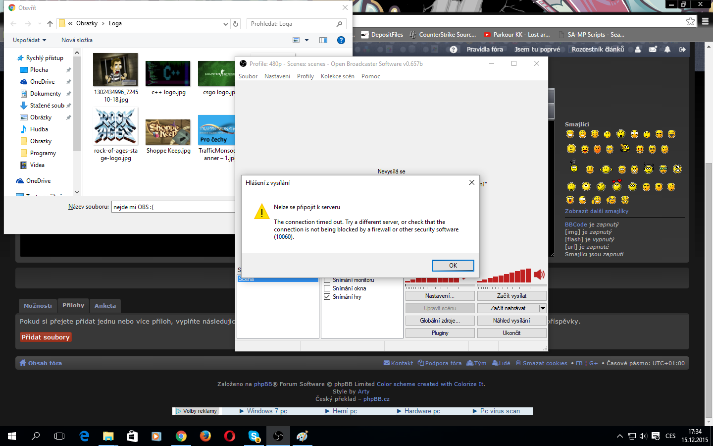The image size is (713, 446).
Task: Open the Soubor menu in OBS
Action: coord(248,76)
